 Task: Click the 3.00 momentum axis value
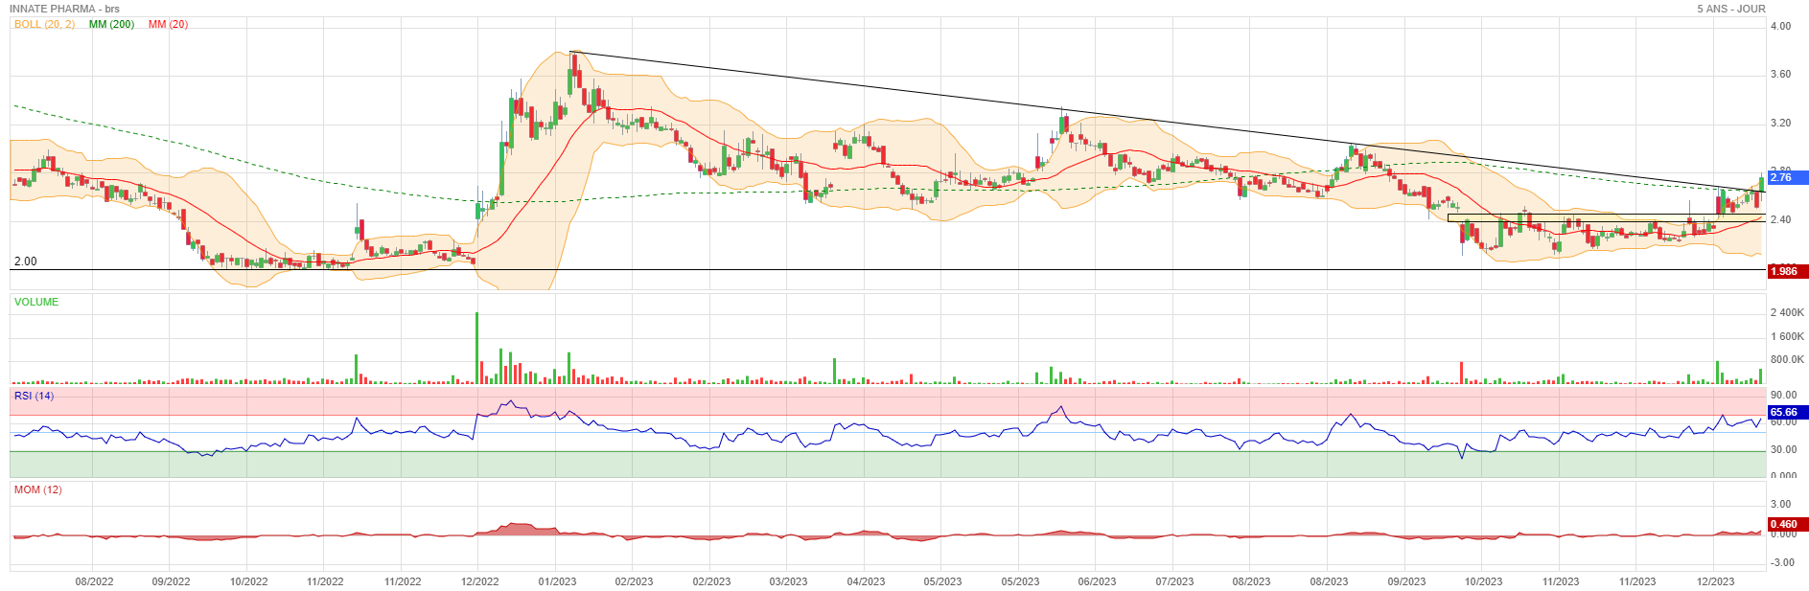[x=1780, y=504]
